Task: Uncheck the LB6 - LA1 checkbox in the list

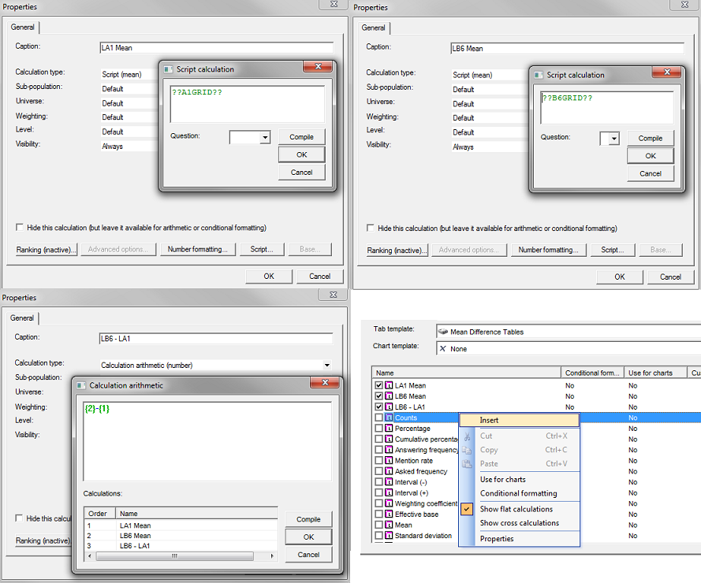Action: 379,407
